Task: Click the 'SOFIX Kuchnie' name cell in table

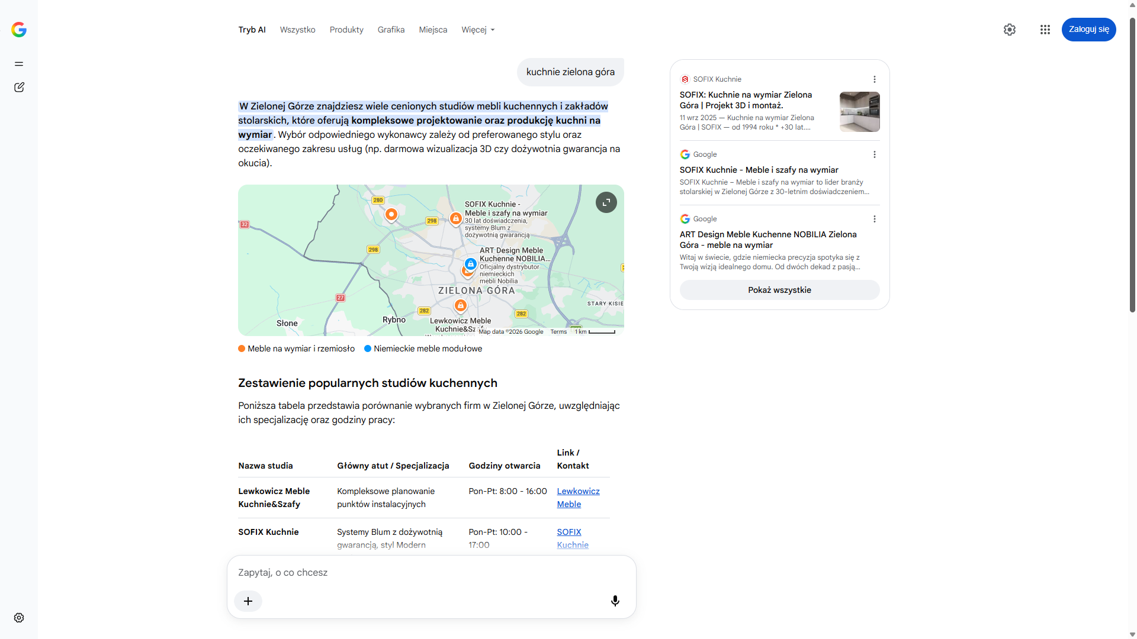Action: click(x=268, y=532)
